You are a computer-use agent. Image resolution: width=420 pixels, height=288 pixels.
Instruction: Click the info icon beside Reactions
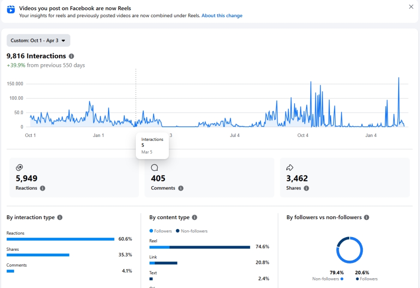coord(42,188)
